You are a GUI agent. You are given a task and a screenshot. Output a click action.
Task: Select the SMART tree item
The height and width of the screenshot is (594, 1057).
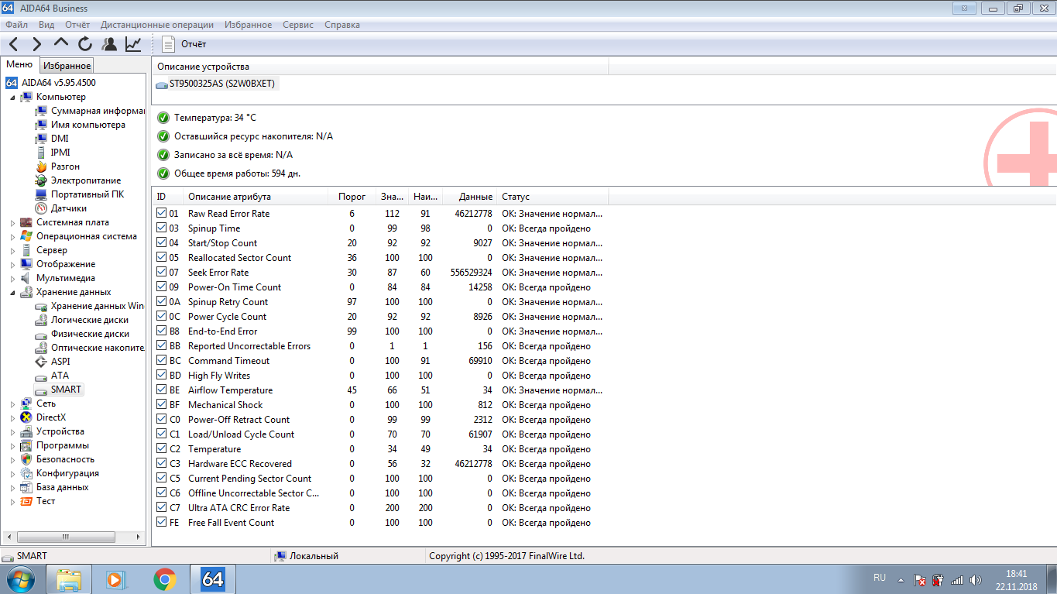click(x=66, y=390)
